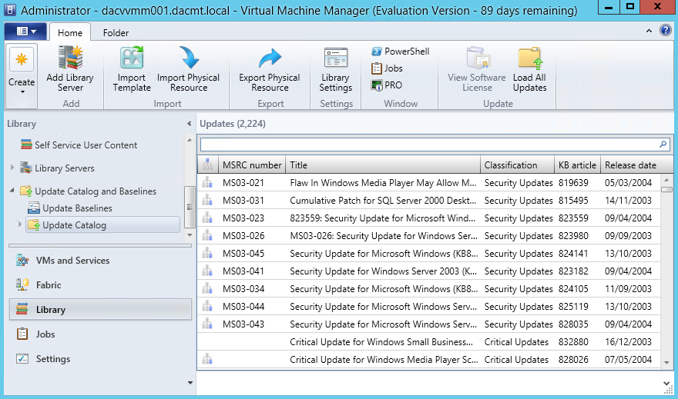The image size is (678, 399).
Task: Select the MS03-045 update row
Action: tap(429, 254)
